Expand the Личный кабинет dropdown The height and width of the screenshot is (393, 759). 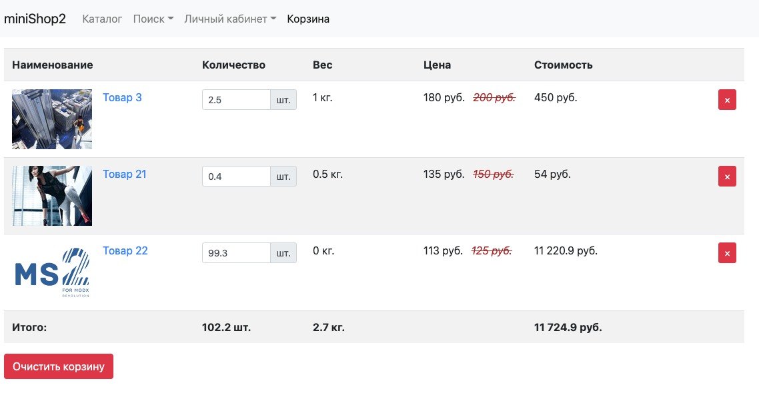point(230,19)
